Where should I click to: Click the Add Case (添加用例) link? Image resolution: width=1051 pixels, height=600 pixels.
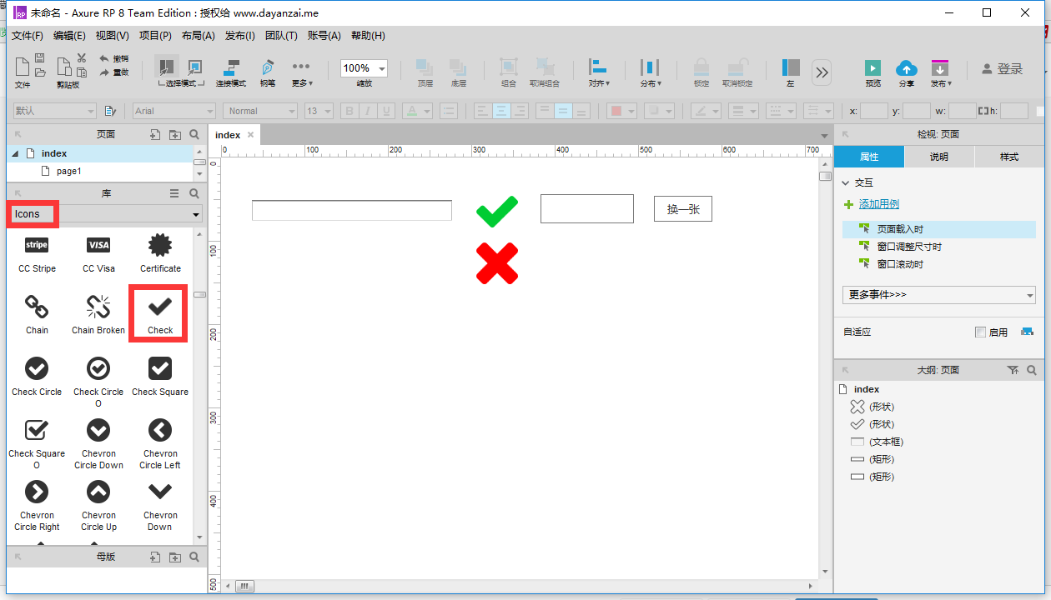pyautogui.click(x=878, y=204)
